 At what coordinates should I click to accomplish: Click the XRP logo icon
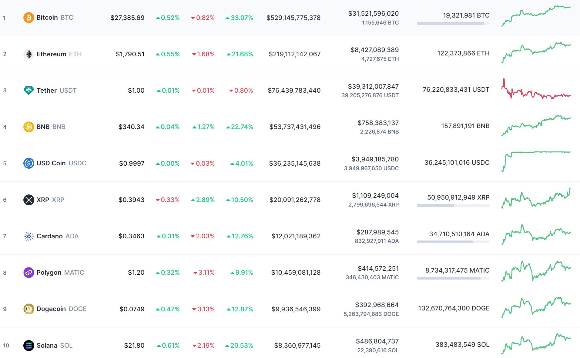[x=29, y=200]
